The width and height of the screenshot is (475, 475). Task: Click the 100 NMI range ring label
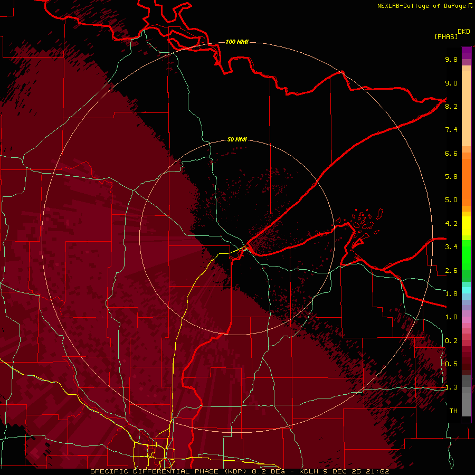coord(237,42)
